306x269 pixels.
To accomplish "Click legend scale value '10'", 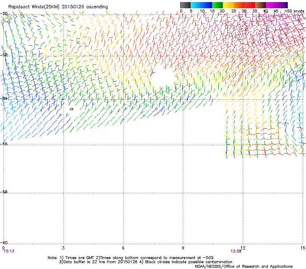I will [x=202, y=11].
